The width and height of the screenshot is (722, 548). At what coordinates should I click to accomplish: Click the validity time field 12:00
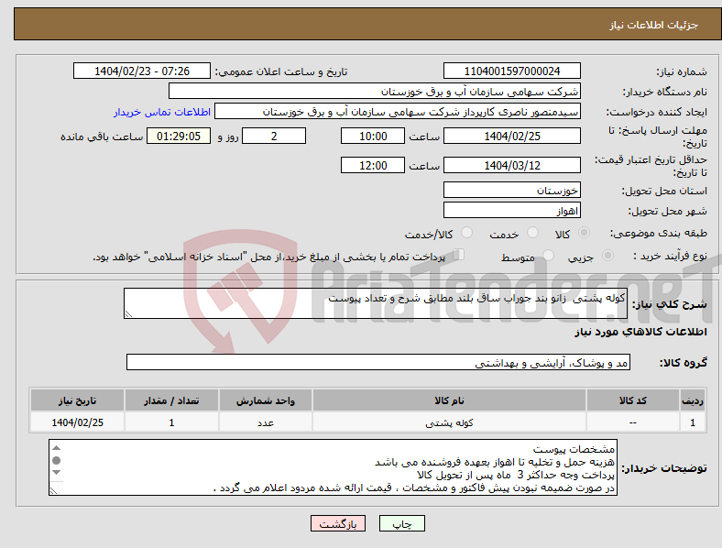point(373,165)
